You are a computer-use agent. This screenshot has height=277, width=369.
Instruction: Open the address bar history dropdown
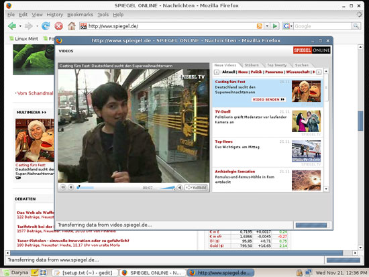pyautogui.click(x=267, y=26)
